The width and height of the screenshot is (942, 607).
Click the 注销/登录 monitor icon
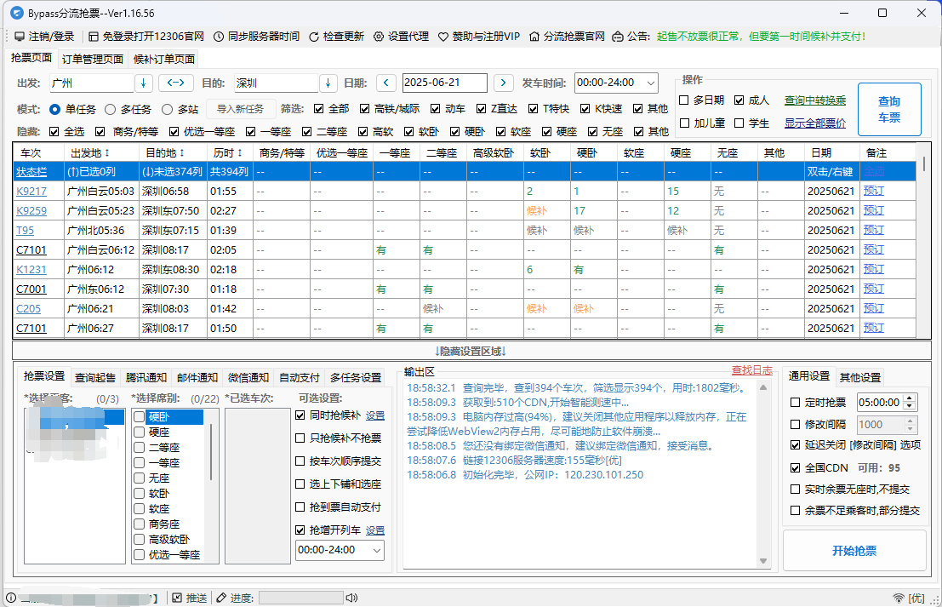[20, 37]
